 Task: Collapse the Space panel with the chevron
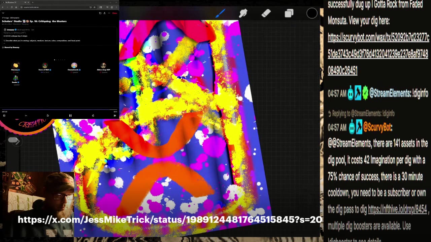[3, 13]
